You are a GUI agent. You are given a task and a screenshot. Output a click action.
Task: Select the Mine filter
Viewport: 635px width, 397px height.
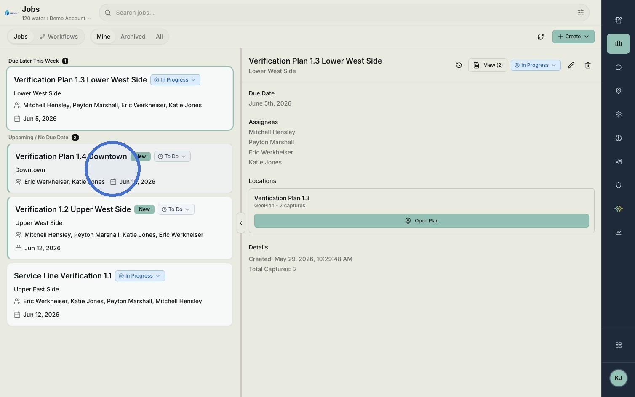(103, 37)
